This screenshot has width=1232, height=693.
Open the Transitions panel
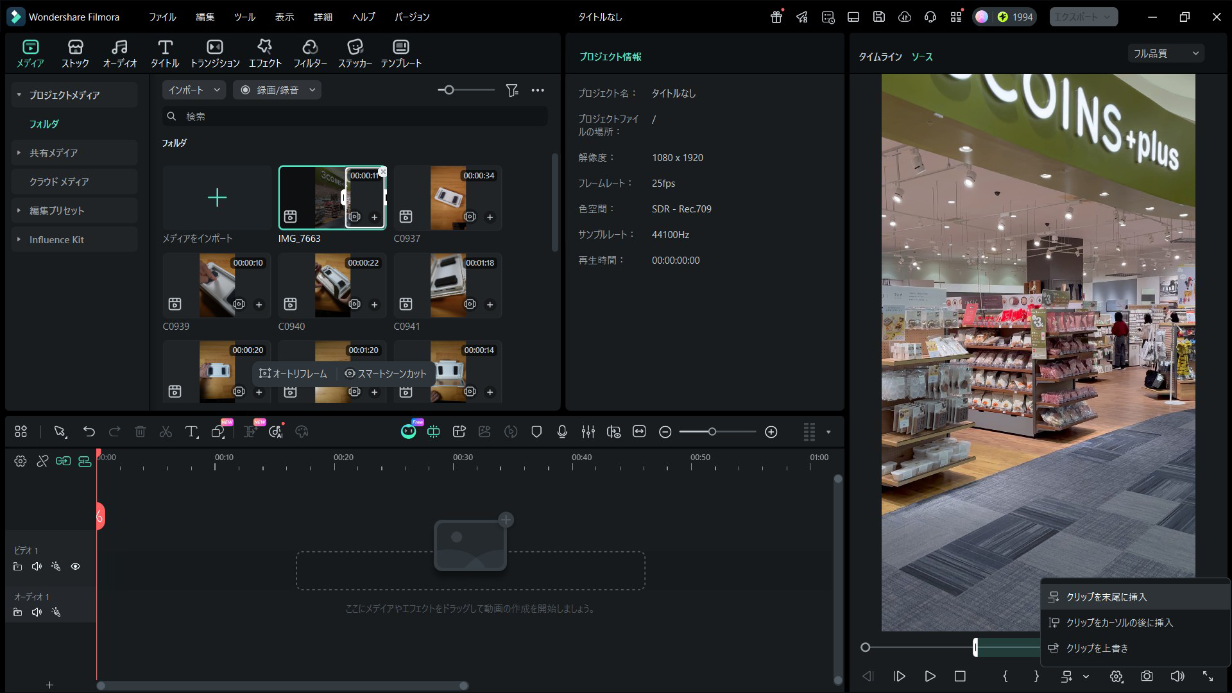(x=215, y=53)
